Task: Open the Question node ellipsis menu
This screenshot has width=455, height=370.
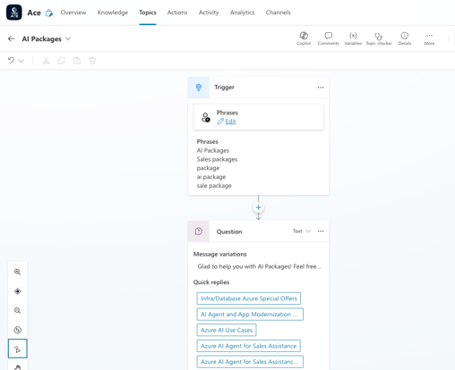Action: (x=321, y=231)
